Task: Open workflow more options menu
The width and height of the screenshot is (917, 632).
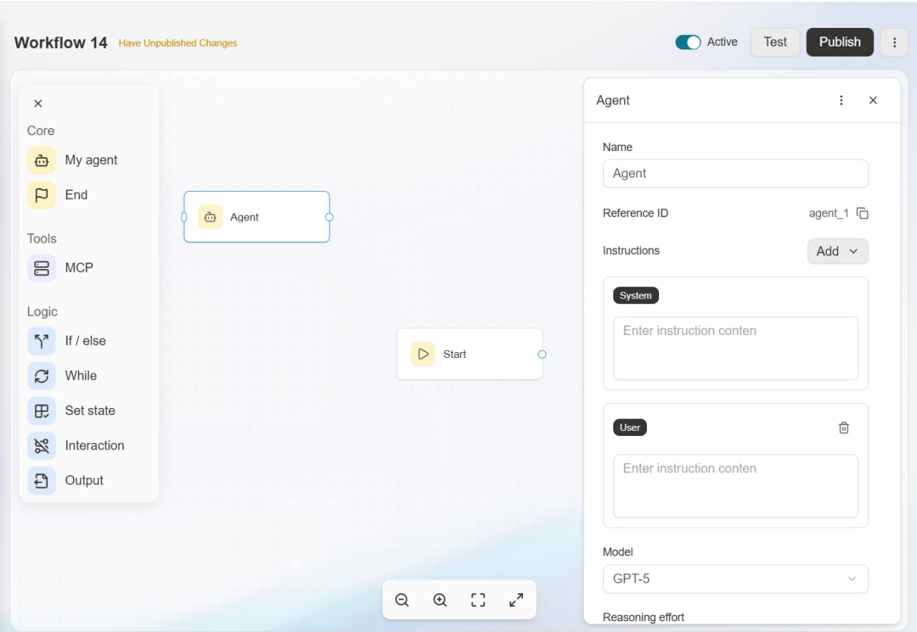Action: point(894,42)
